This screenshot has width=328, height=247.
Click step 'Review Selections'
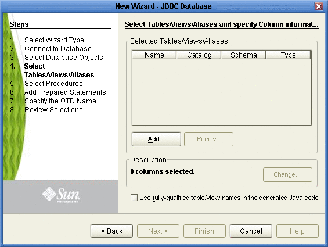point(53,110)
